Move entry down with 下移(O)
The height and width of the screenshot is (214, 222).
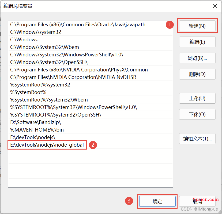(197, 114)
